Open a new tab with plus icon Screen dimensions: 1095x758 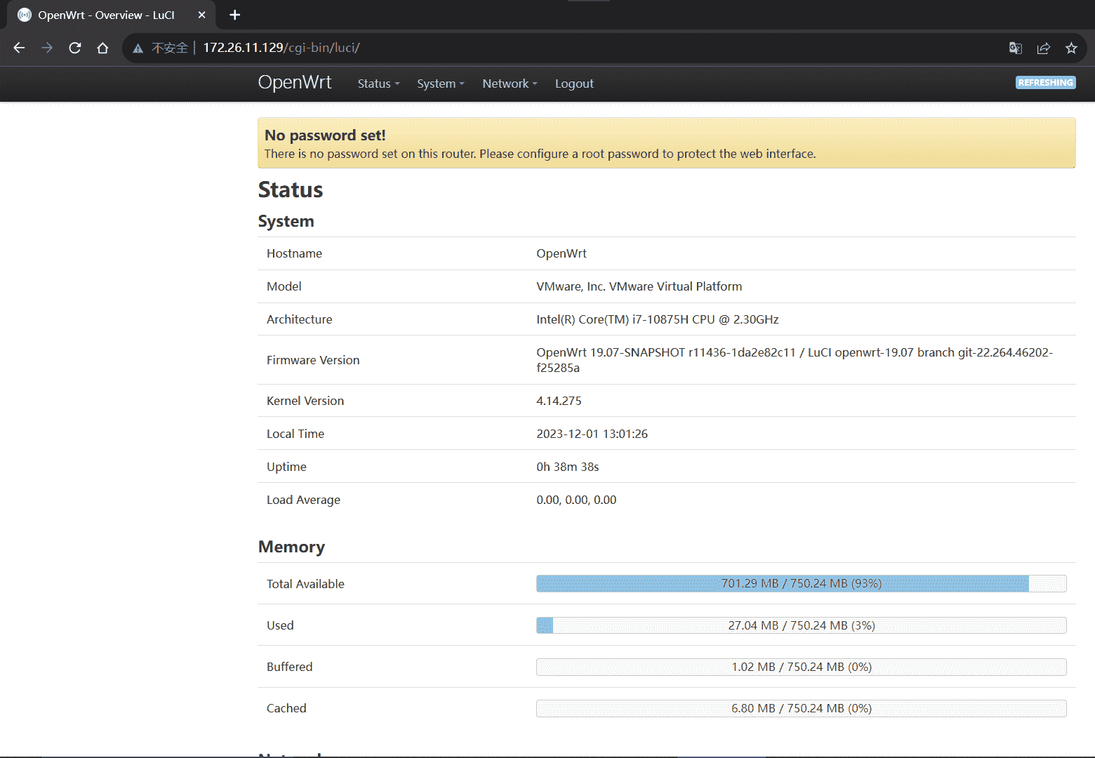click(x=234, y=15)
